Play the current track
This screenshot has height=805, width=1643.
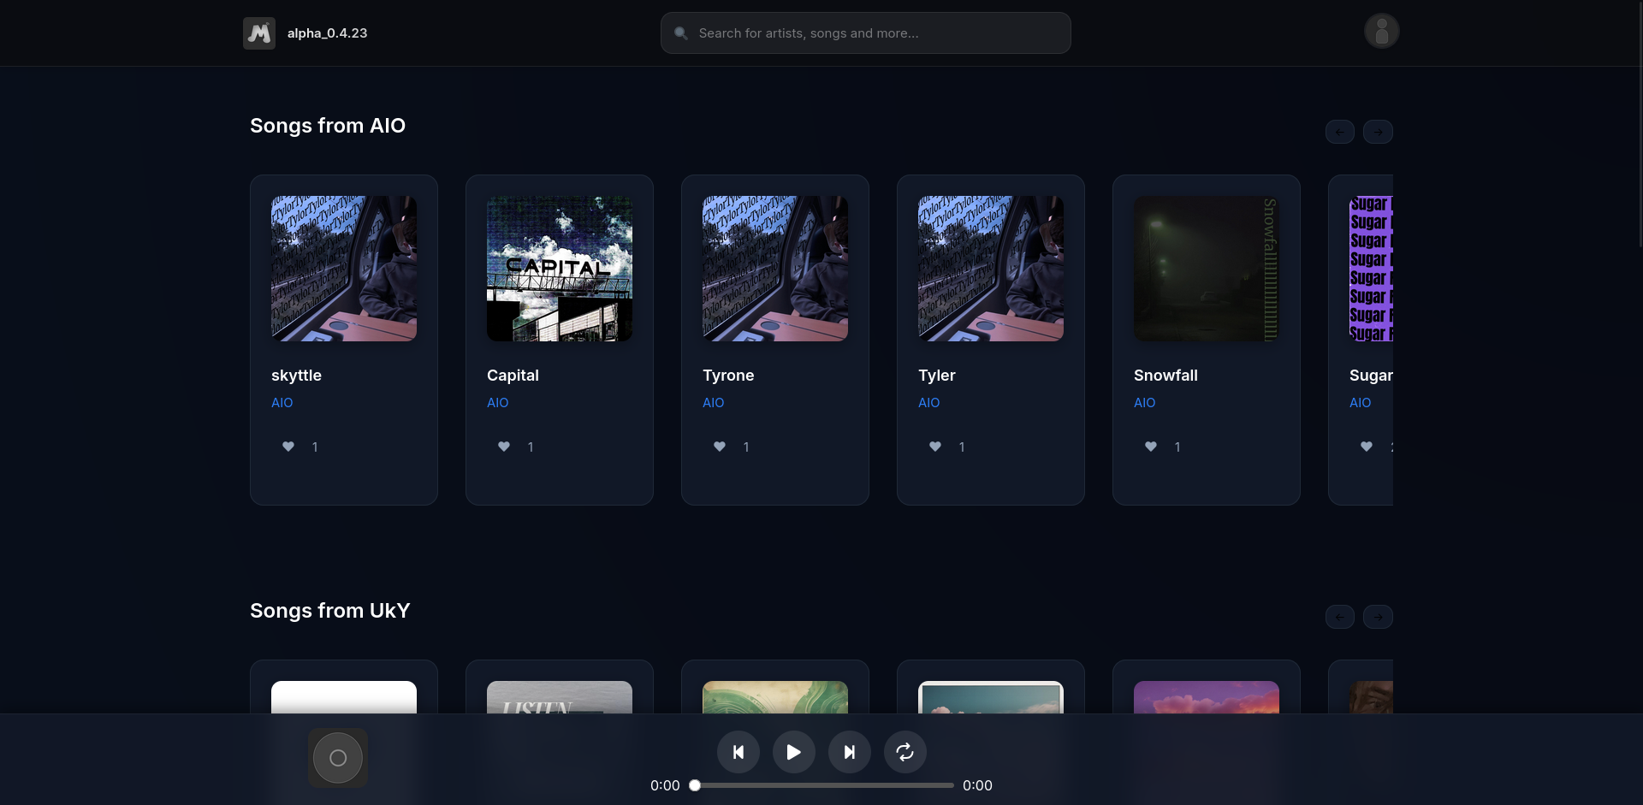click(x=794, y=752)
